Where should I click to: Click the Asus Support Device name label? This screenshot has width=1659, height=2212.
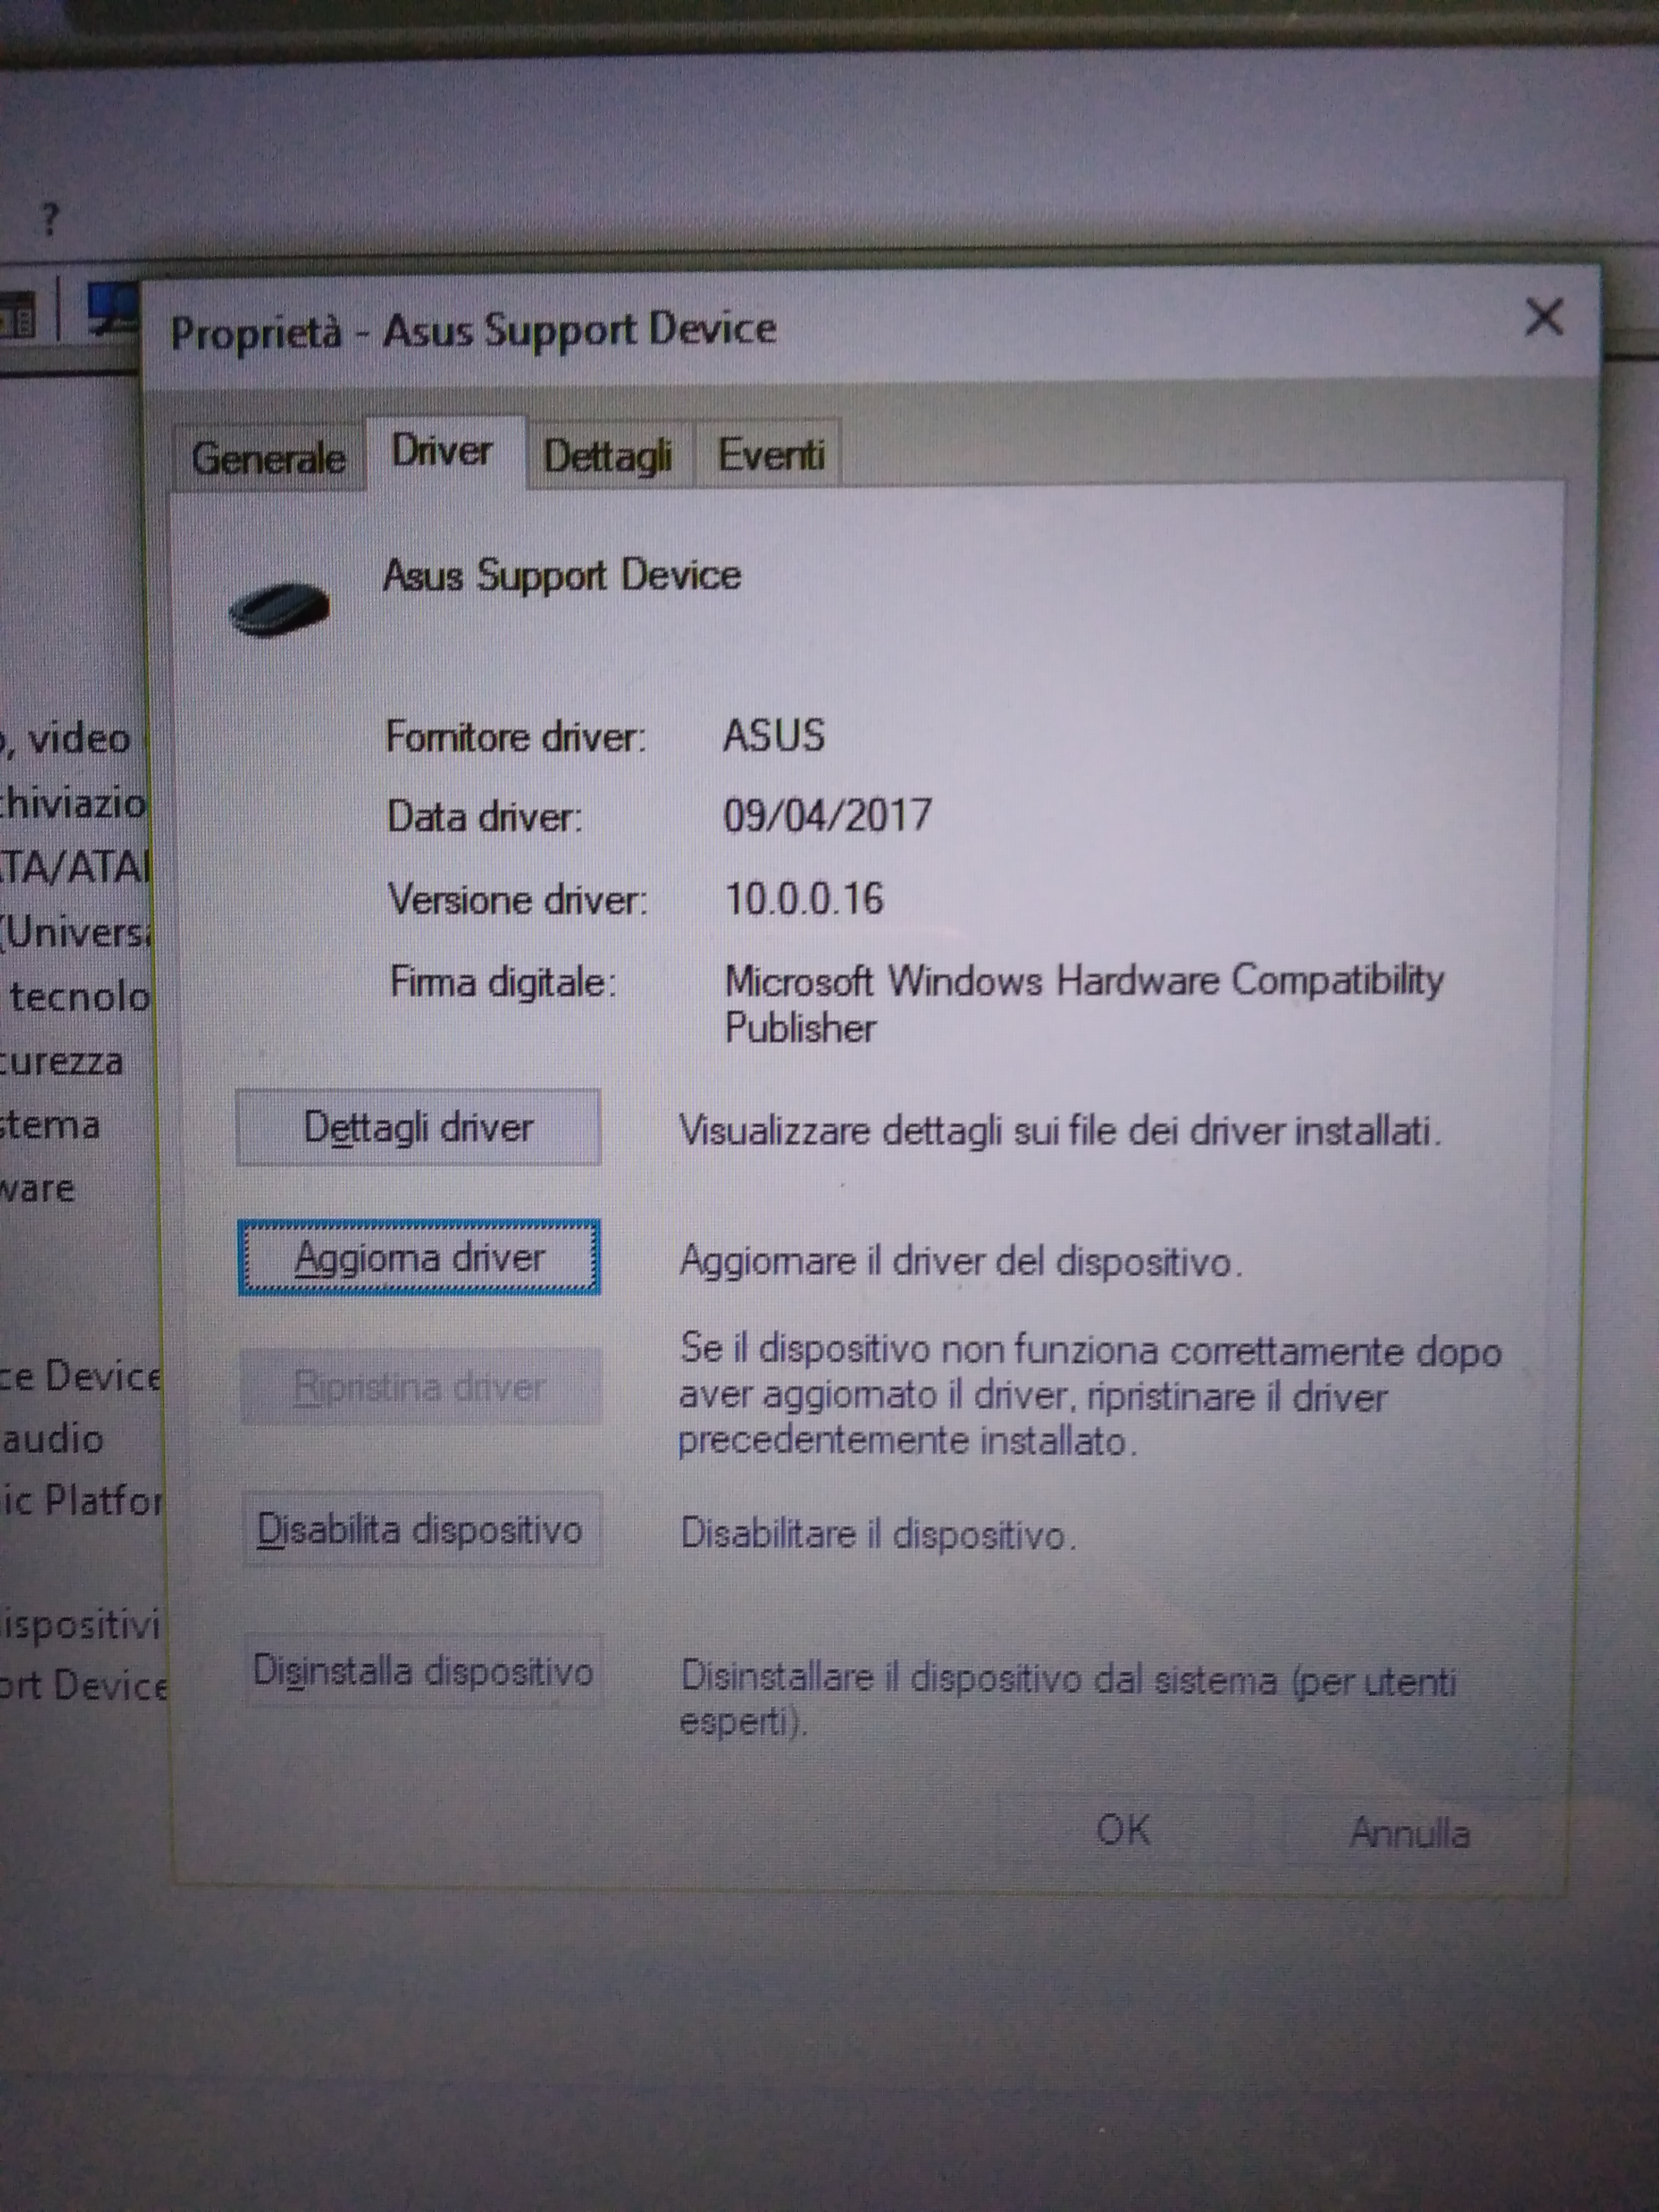click(562, 576)
